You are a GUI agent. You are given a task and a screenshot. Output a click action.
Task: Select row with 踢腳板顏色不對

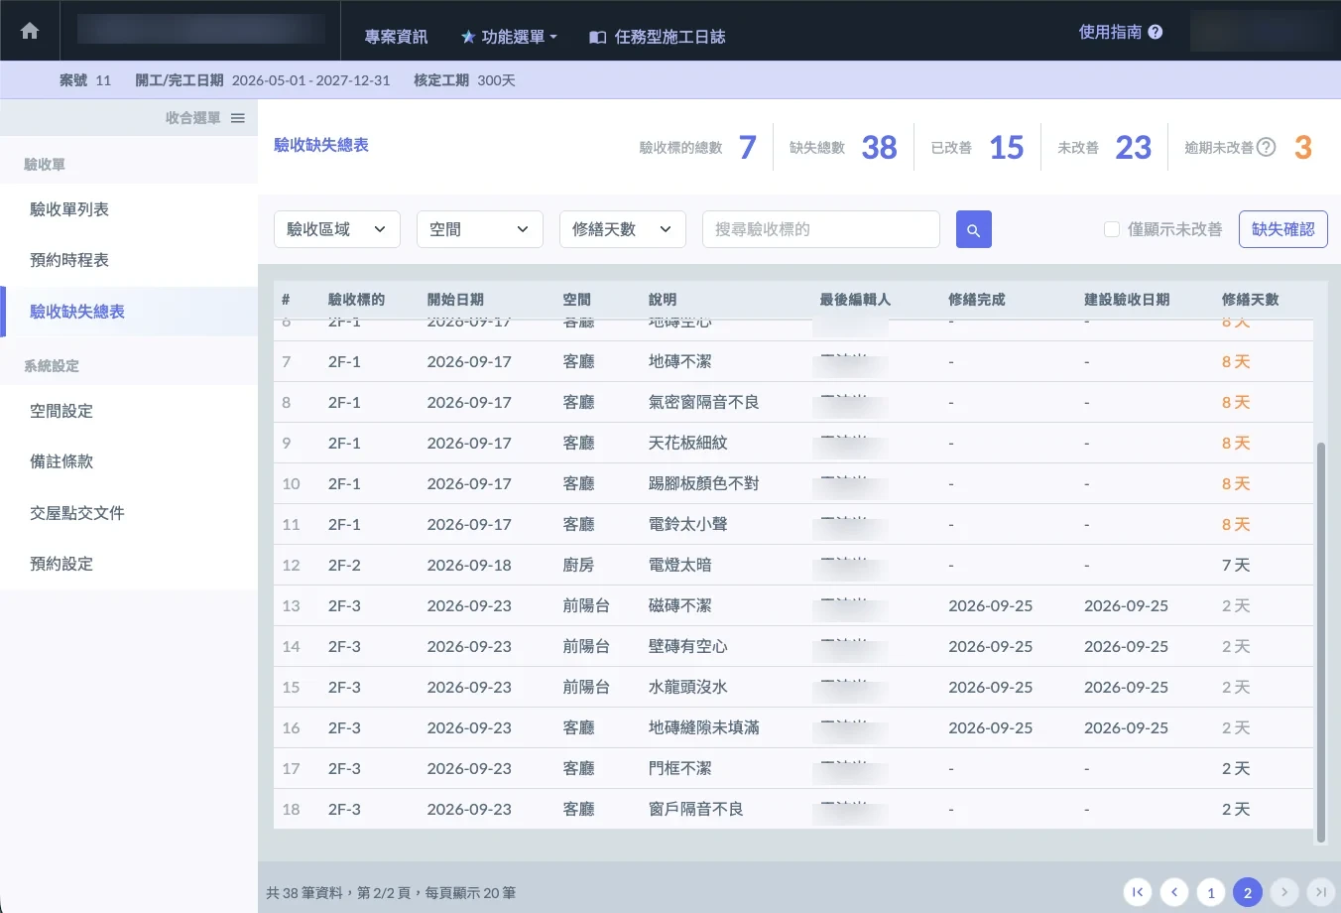[793, 483]
